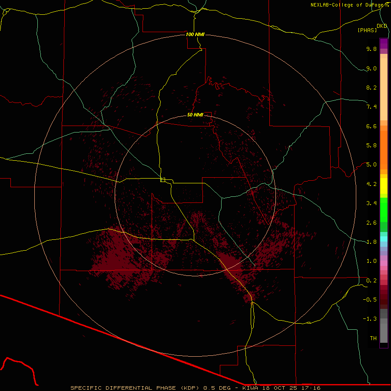Click the 100 NMI range ring label
Screen dimensions: 391x391
pos(195,34)
